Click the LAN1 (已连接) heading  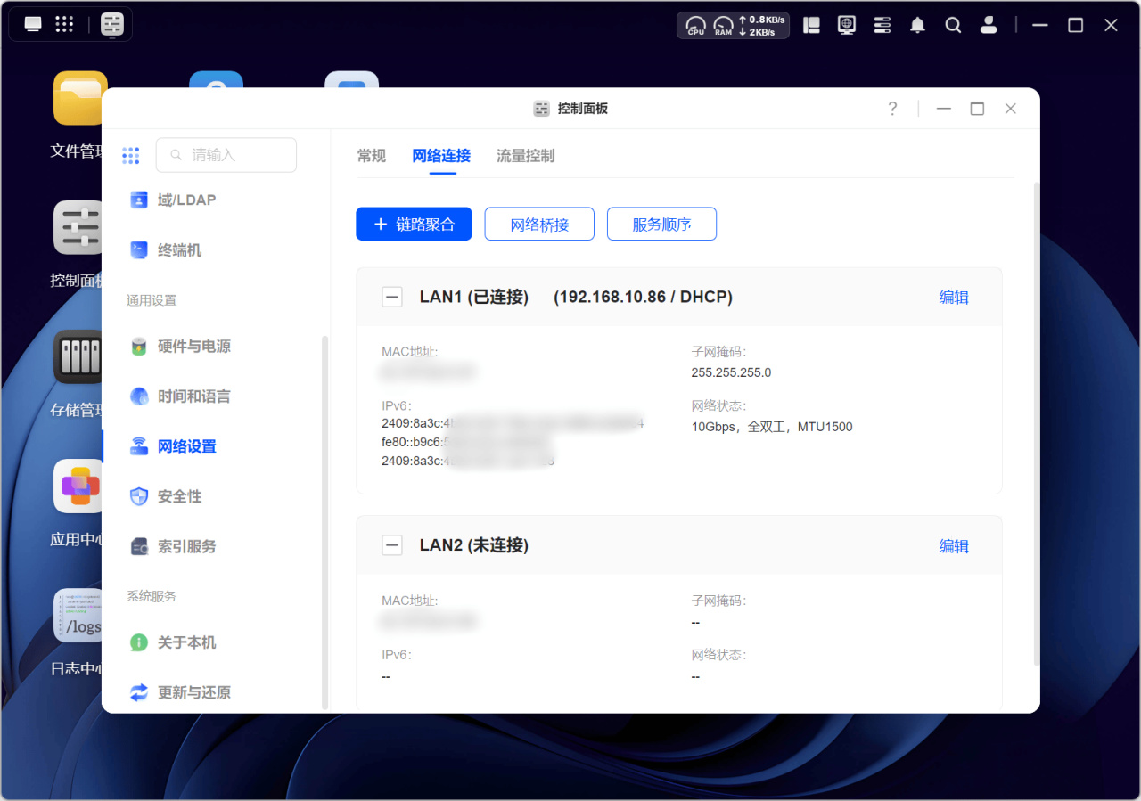(474, 298)
